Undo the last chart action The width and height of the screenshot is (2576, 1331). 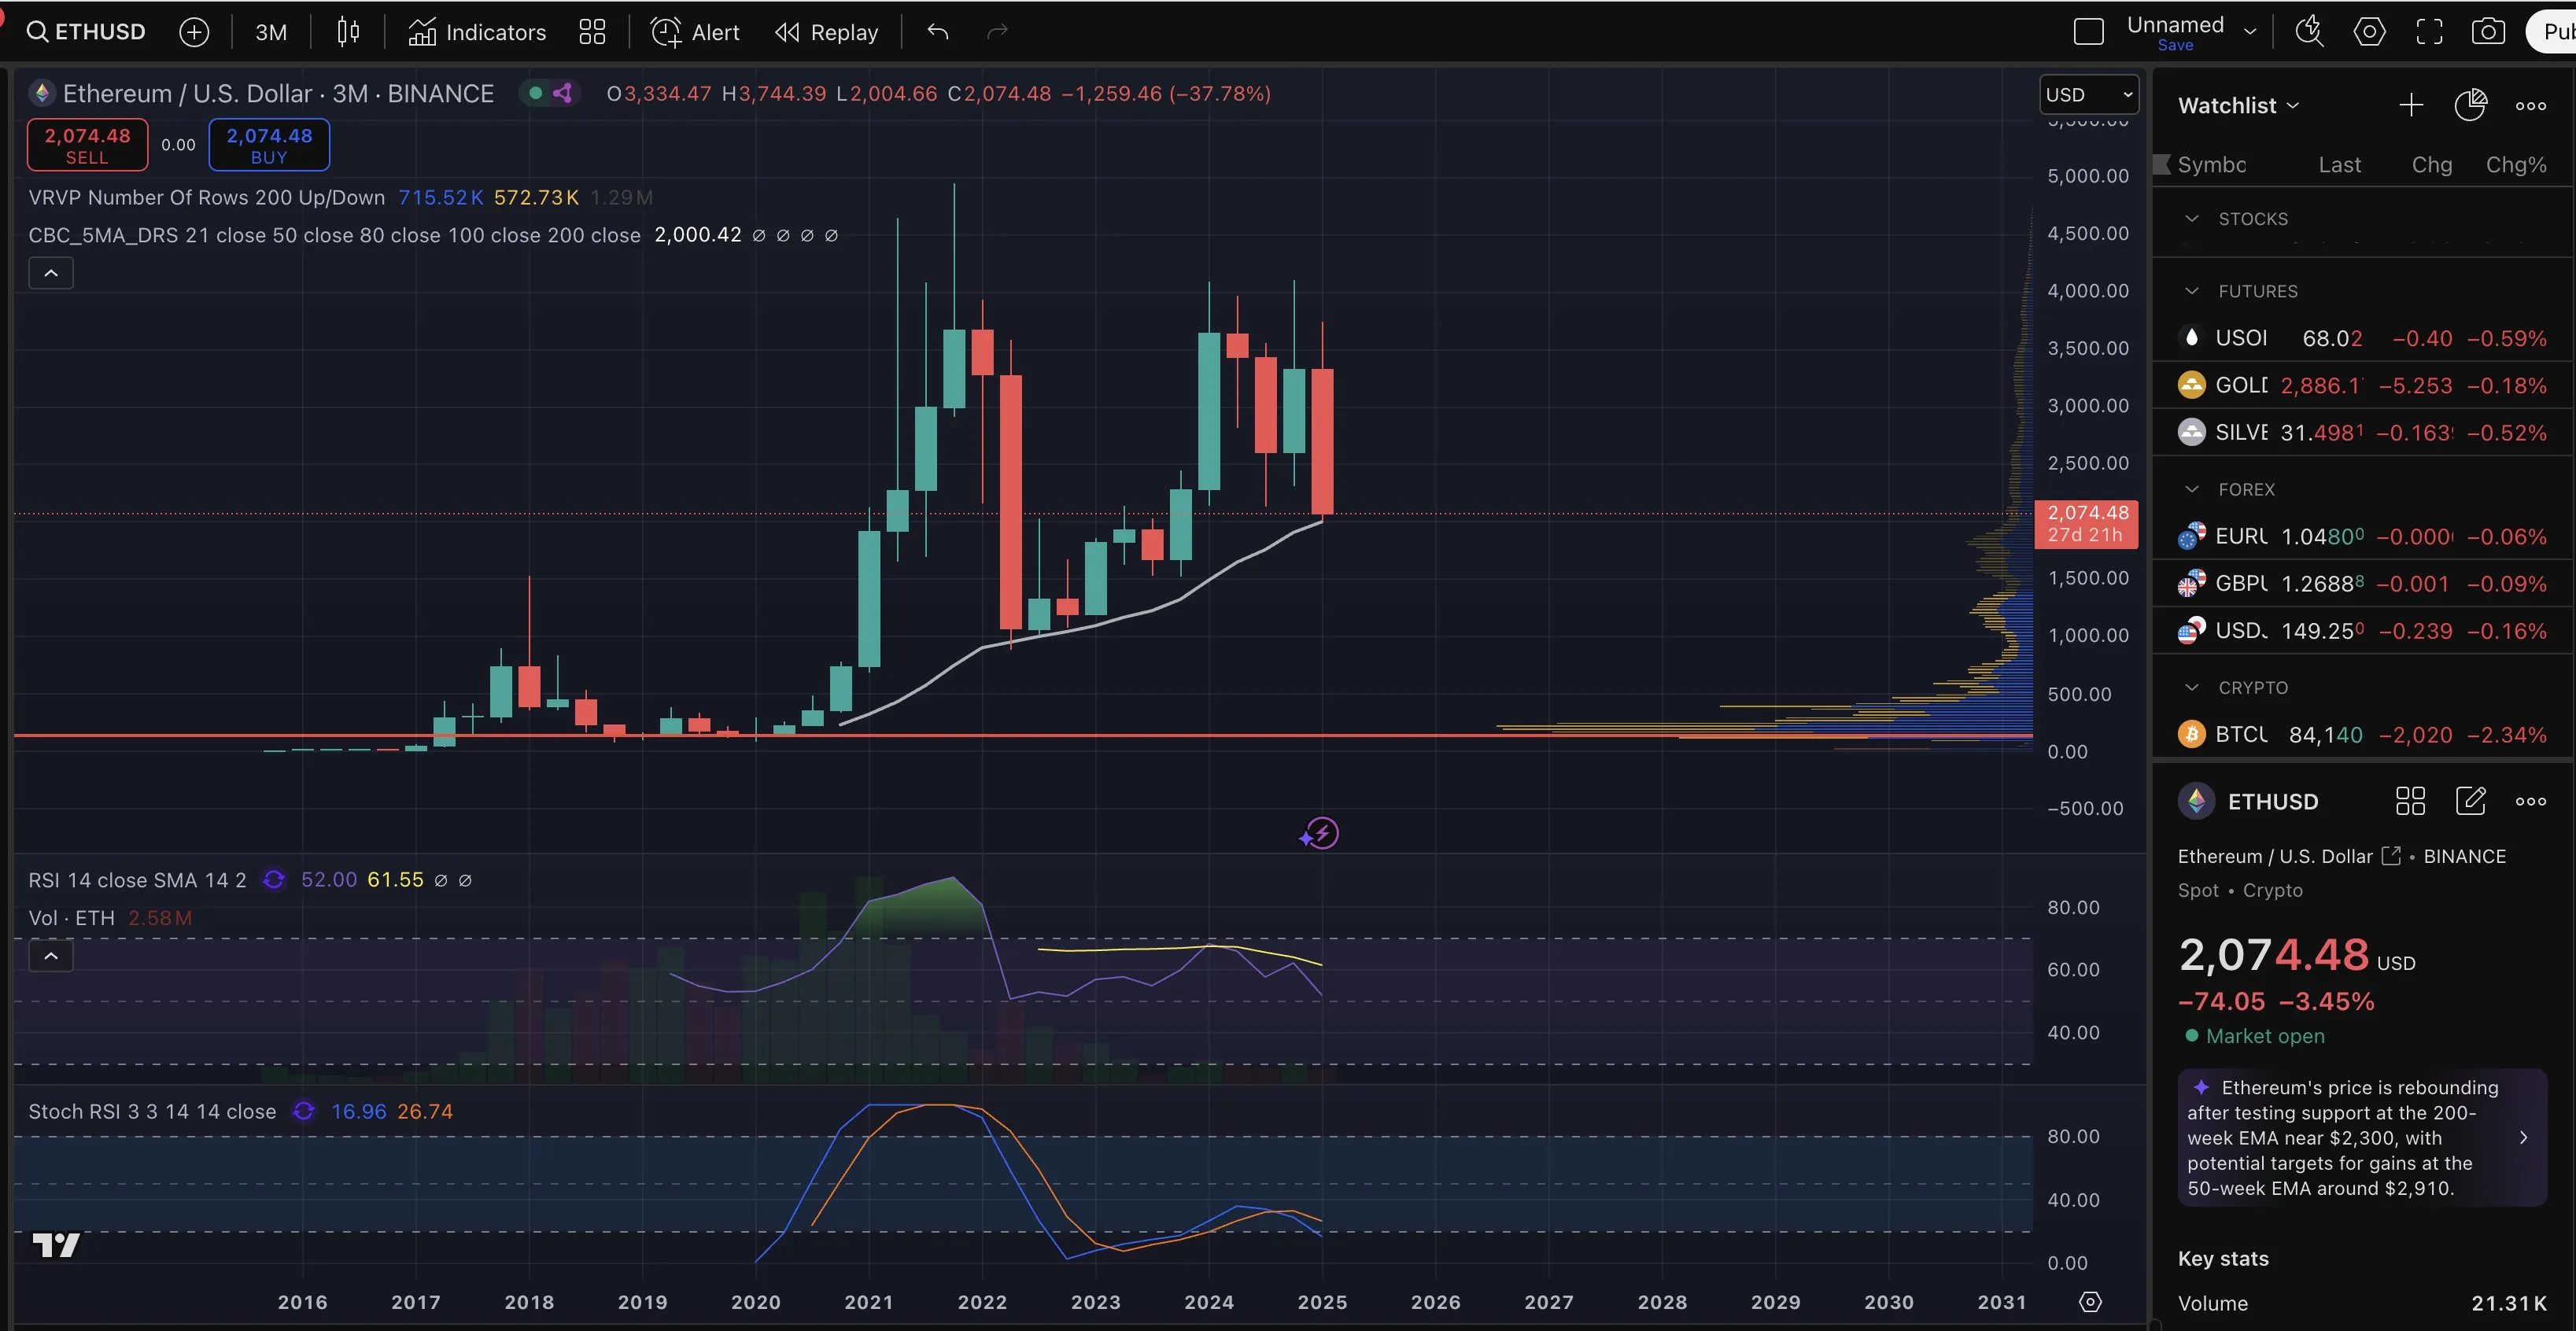click(937, 31)
